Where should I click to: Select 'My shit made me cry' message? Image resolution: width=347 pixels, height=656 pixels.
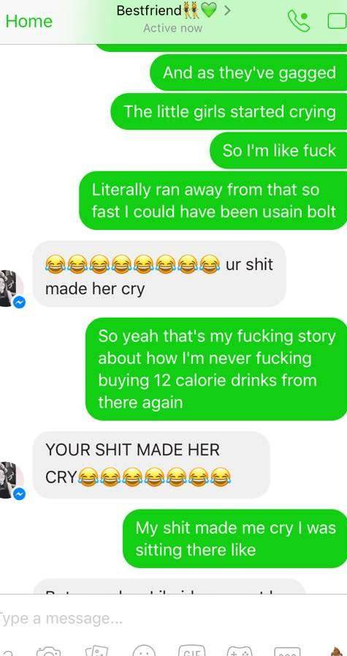click(235, 539)
